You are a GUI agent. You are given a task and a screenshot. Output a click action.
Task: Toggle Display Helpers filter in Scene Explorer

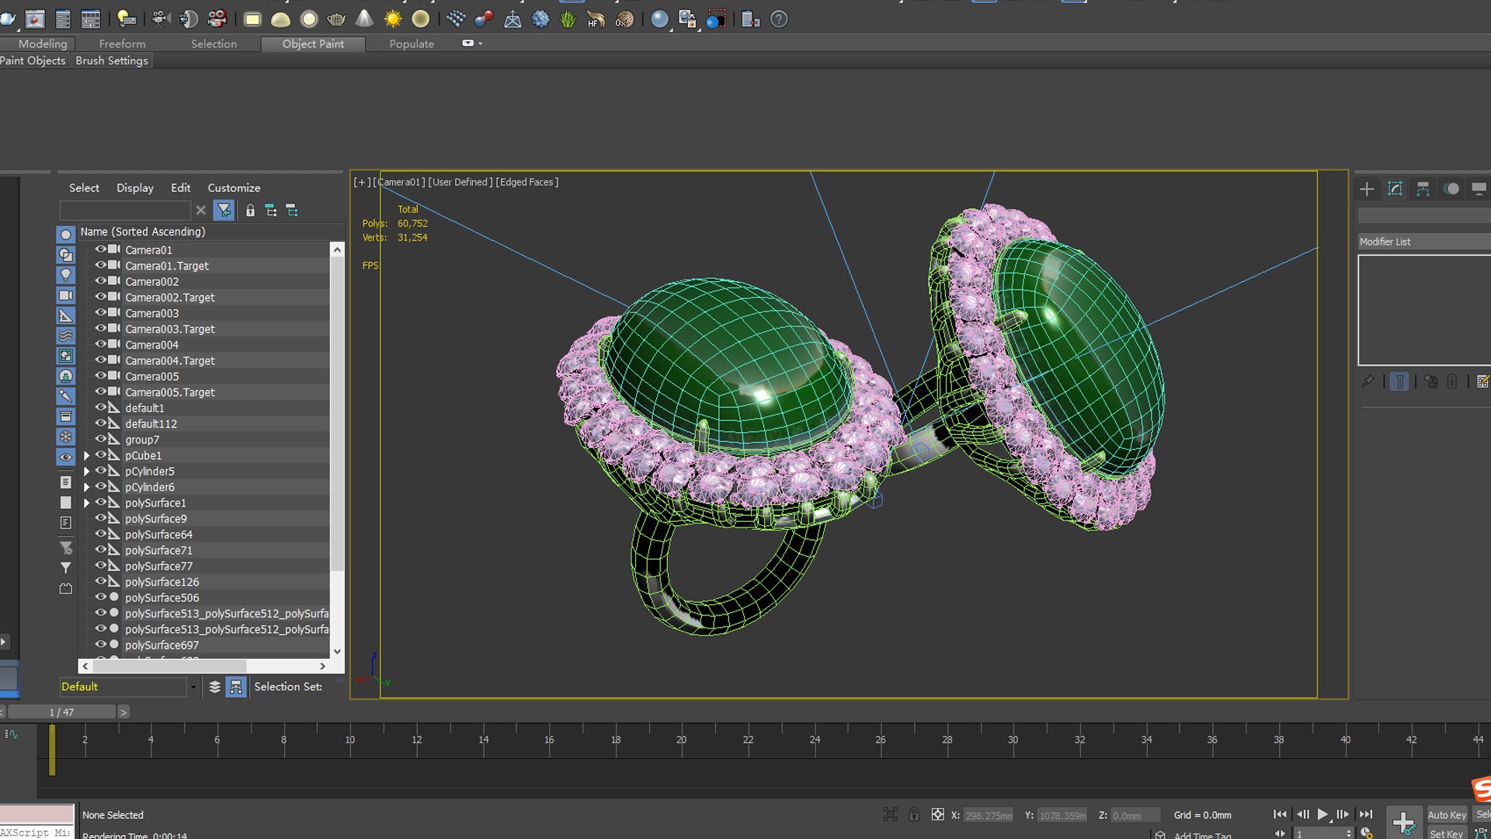click(x=66, y=315)
